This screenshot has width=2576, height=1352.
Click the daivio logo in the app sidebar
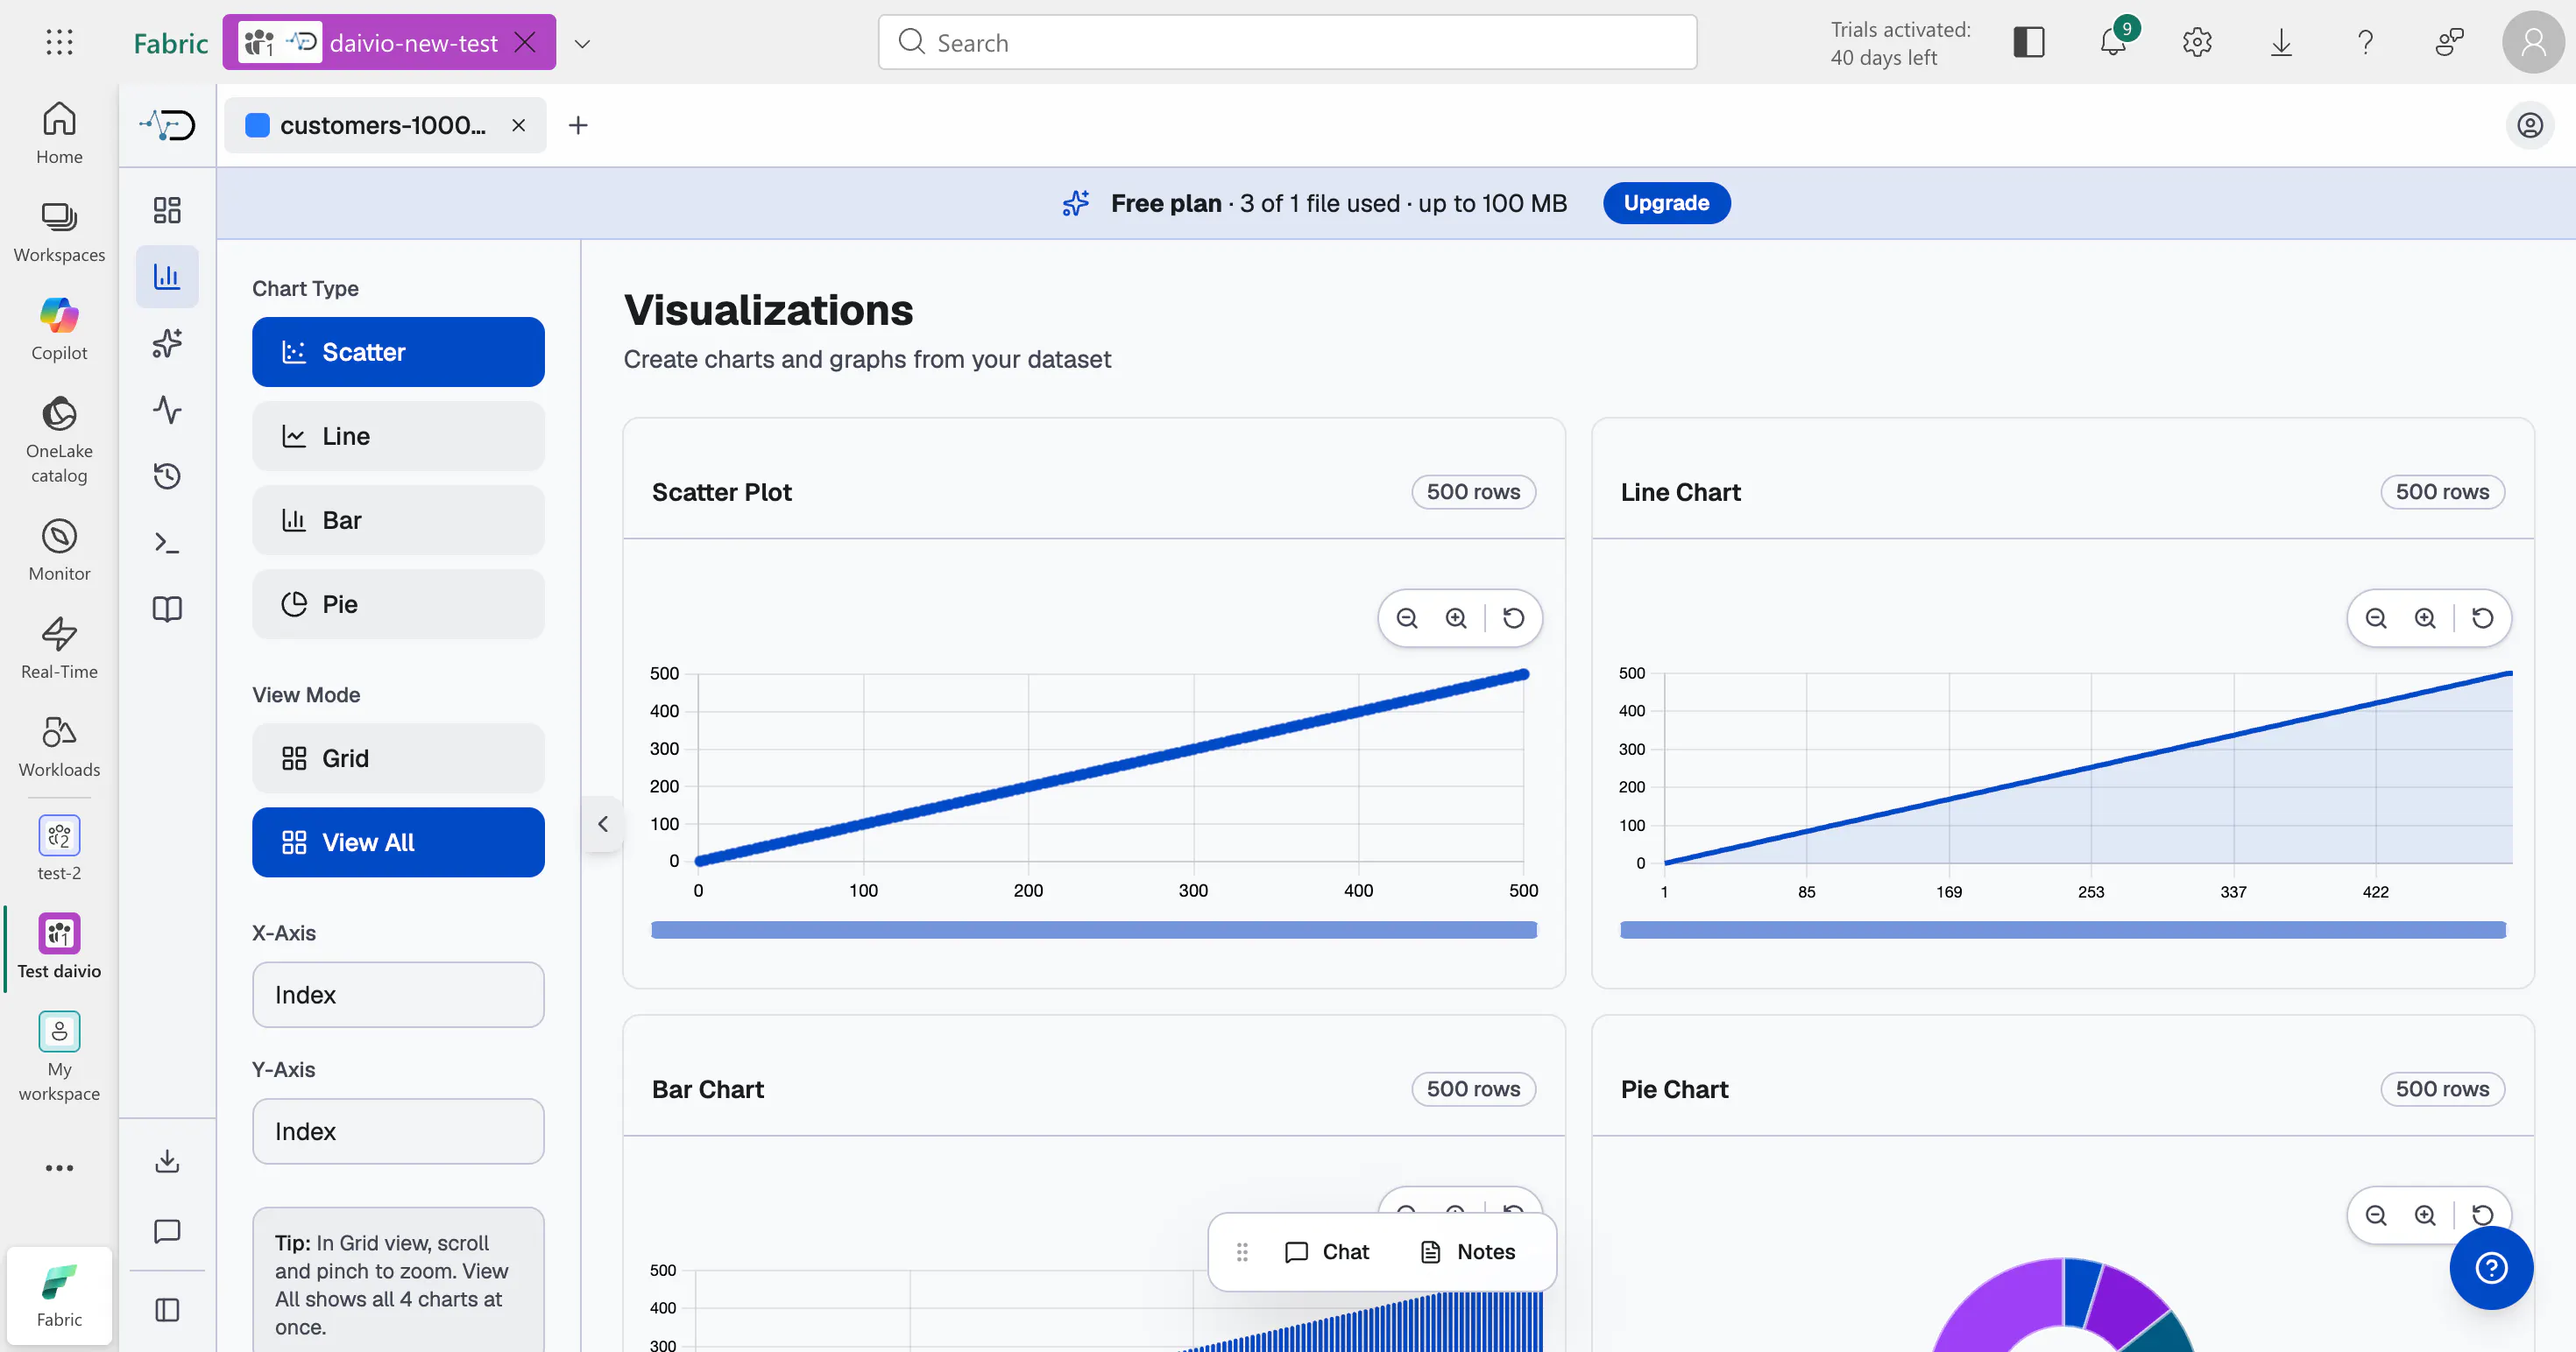point(167,125)
